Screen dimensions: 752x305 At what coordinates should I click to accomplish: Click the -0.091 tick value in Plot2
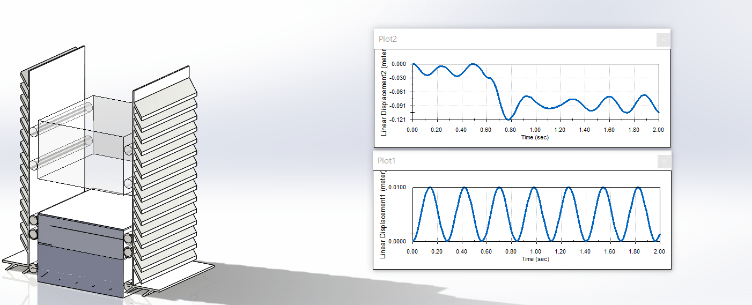(399, 106)
